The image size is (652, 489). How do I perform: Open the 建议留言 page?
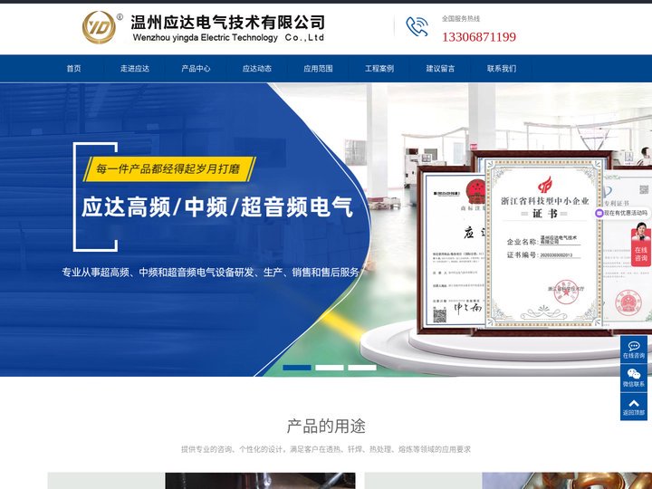click(440, 69)
